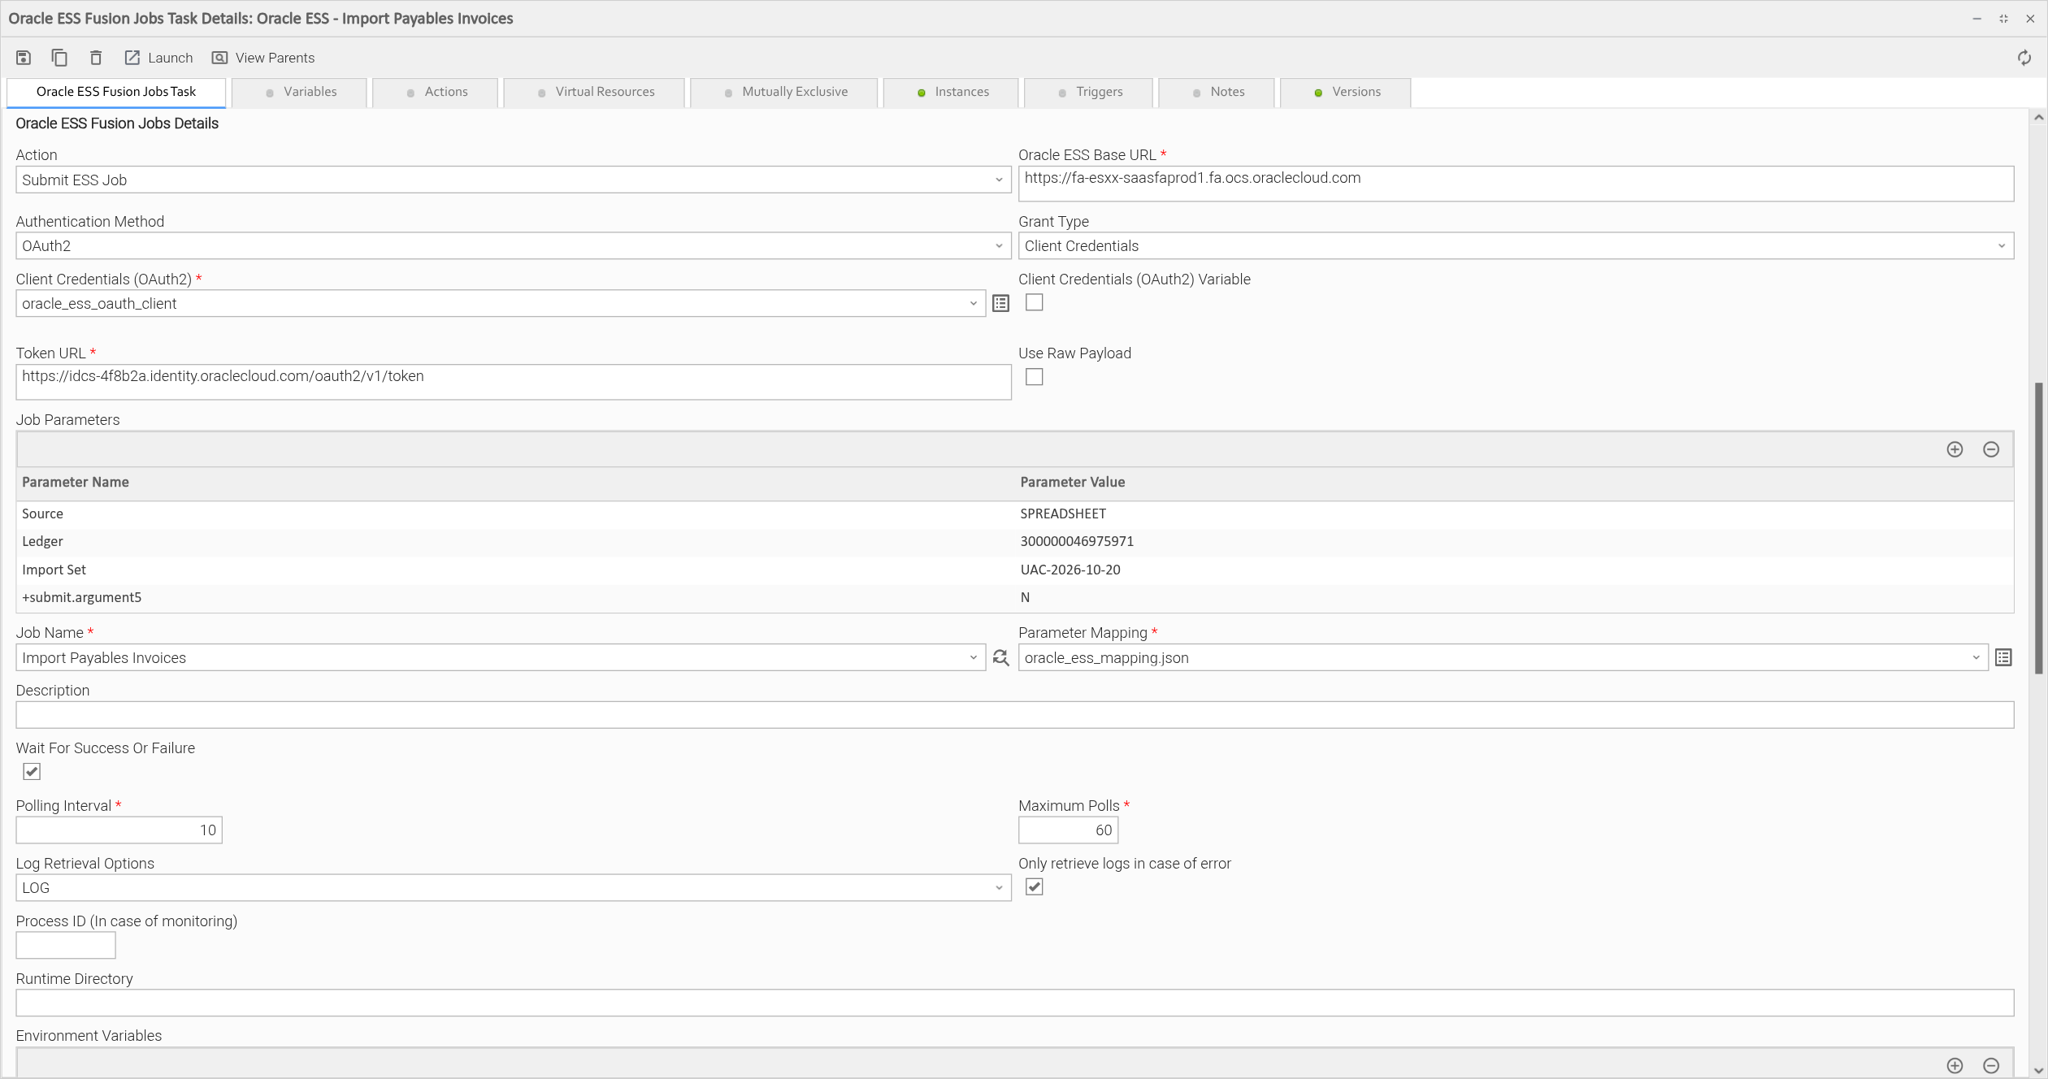Open the Parameter Mapping dropdown
This screenshot has width=2048, height=1079.
click(x=1503, y=657)
